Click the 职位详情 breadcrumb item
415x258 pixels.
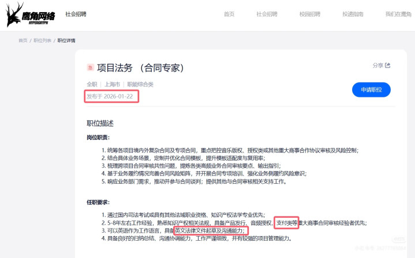(66, 40)
